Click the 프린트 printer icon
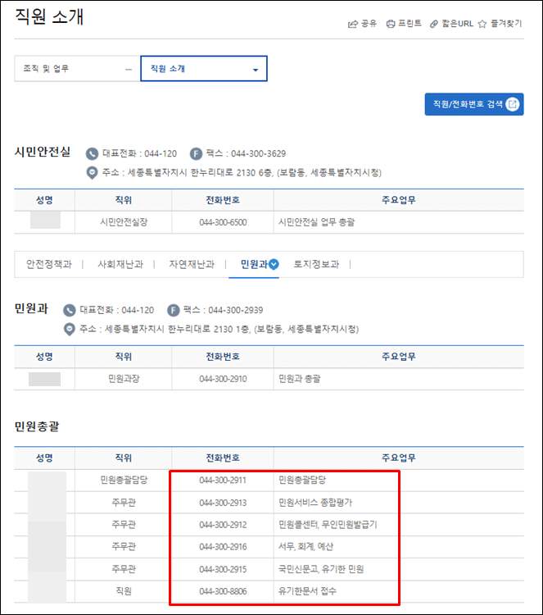The height and width of the screenshot is (615, 543). tap(391, 25)
